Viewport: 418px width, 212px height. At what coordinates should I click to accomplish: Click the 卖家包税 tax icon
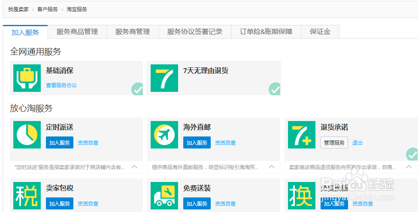(27, 195)
